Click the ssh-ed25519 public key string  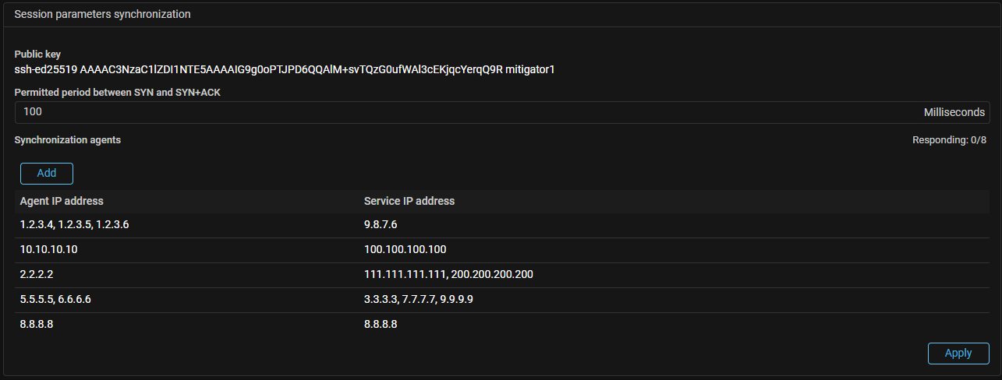coord(284,69)
